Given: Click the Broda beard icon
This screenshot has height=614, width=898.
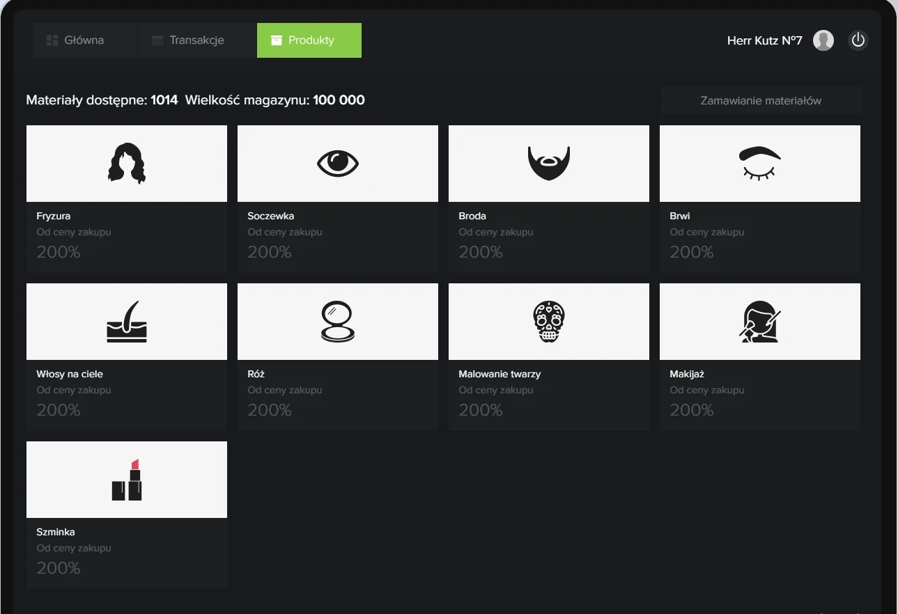Looking at the screenshot, I should [548, 164].
